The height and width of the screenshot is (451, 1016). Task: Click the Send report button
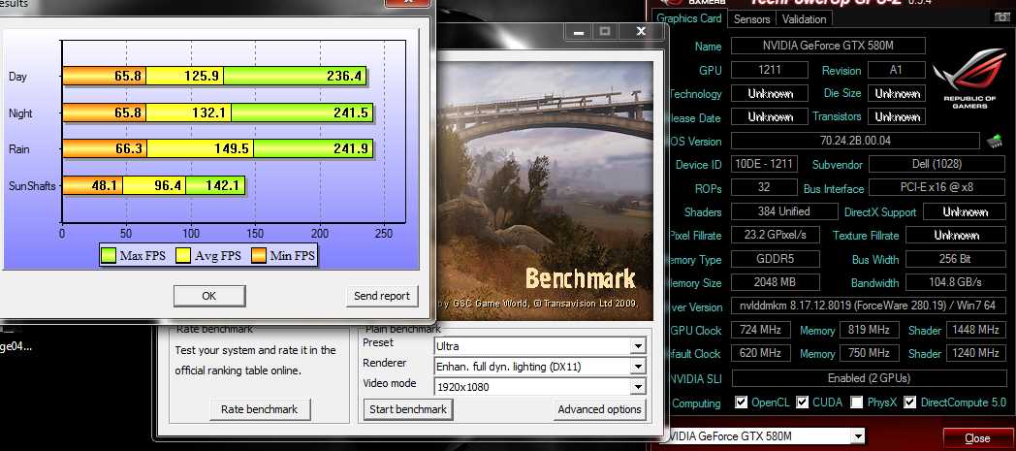382,296
